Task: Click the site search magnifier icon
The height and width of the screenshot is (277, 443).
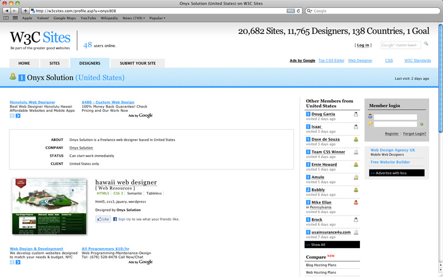Action: coord(426,44)
